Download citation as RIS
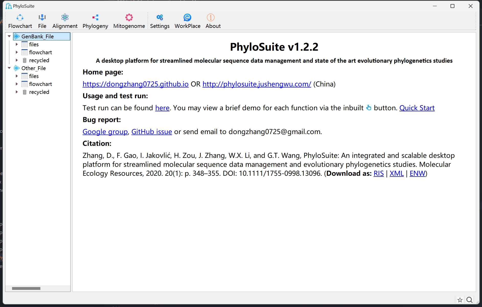 pyautogui.click(x=378, y=173)
